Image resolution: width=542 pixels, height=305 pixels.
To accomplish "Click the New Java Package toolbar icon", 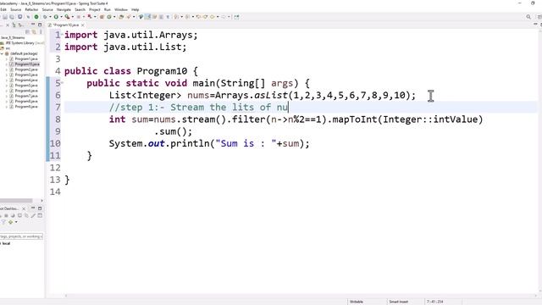I will click(x=102, y=17).
